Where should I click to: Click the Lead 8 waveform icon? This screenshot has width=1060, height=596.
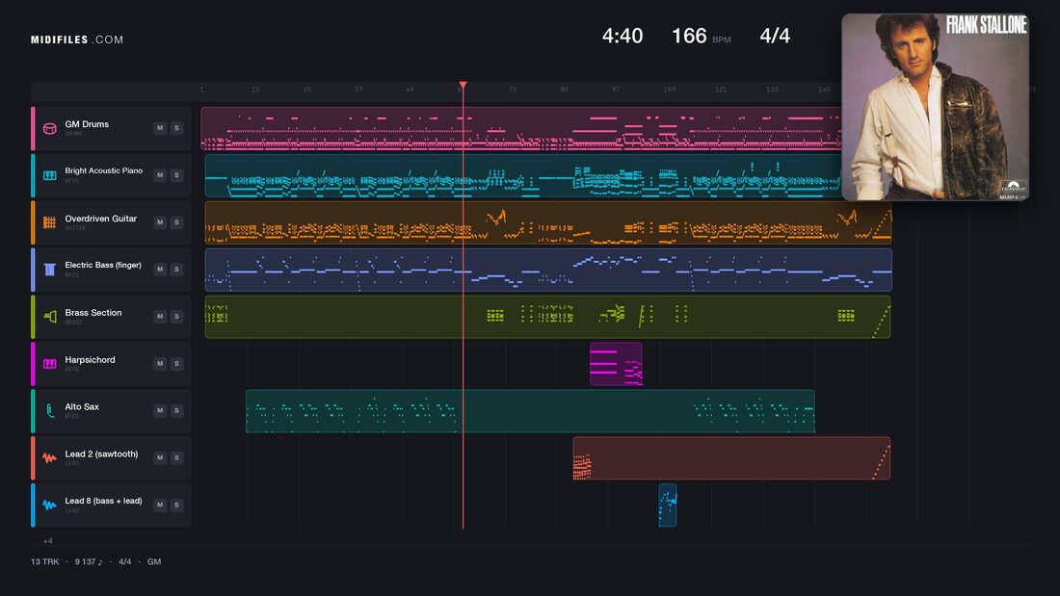(x=49, y=505)
